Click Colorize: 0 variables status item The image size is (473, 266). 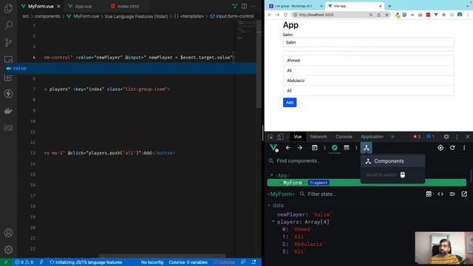click(x=188, y=262)
